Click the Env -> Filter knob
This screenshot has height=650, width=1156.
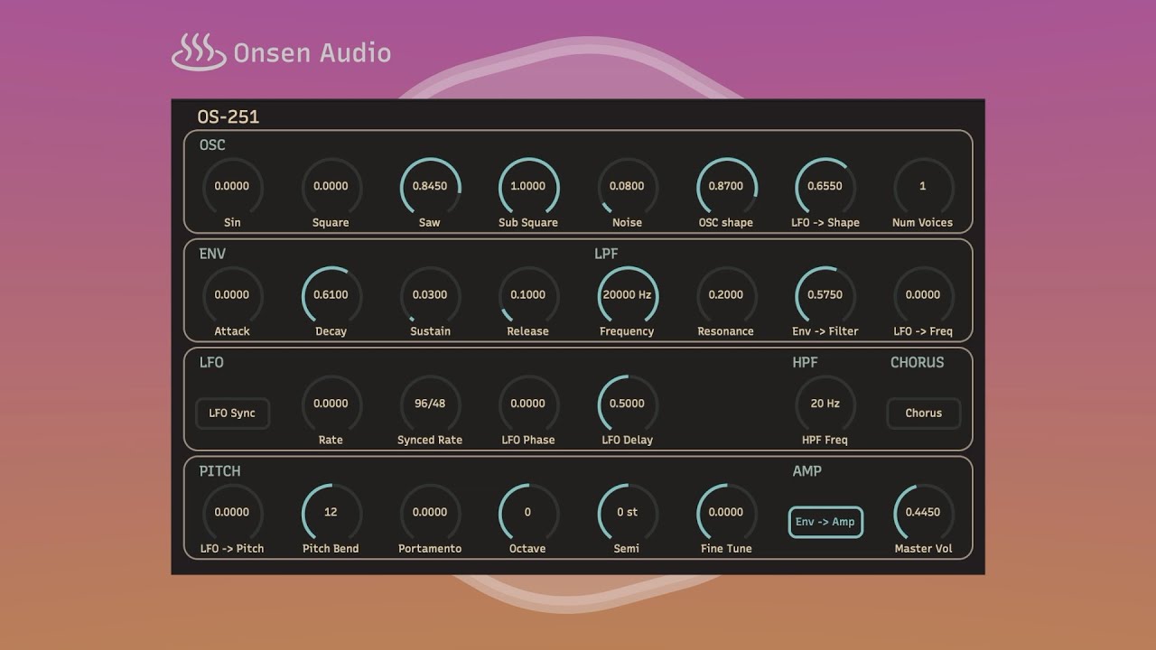point(825,295)
